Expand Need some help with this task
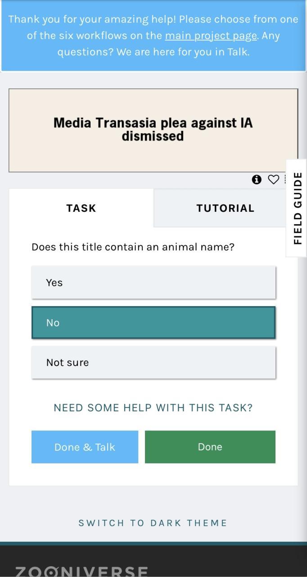The image size is (307, 577). pyautogui.click(x=153, y=408)
